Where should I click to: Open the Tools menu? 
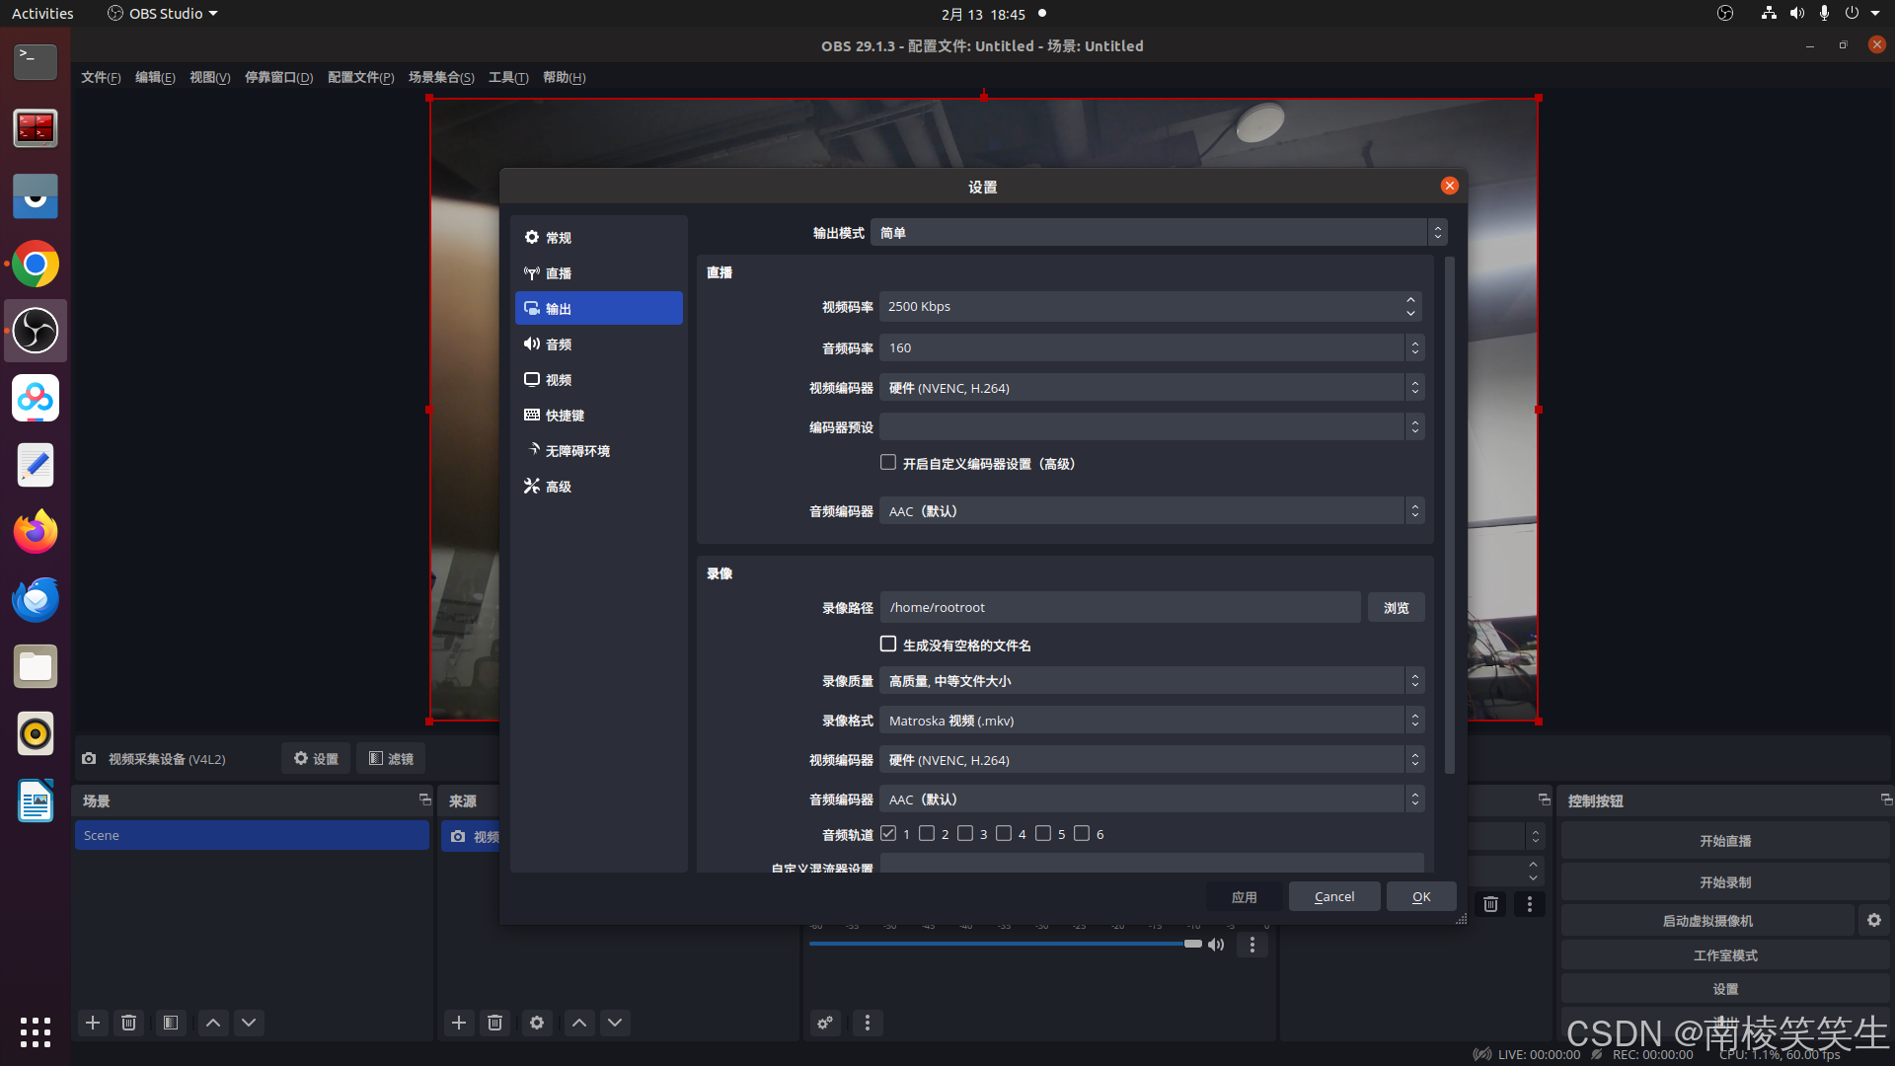(507, 77)
